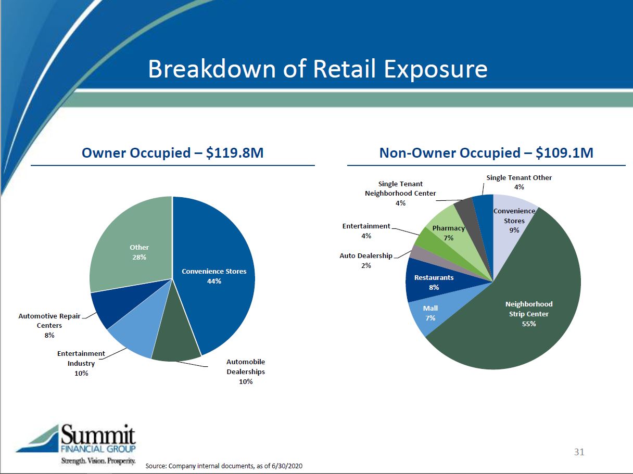
Task: Click the Automobile Dealerships 10% label
Action: pyautogui.click(x=246, y=371)
